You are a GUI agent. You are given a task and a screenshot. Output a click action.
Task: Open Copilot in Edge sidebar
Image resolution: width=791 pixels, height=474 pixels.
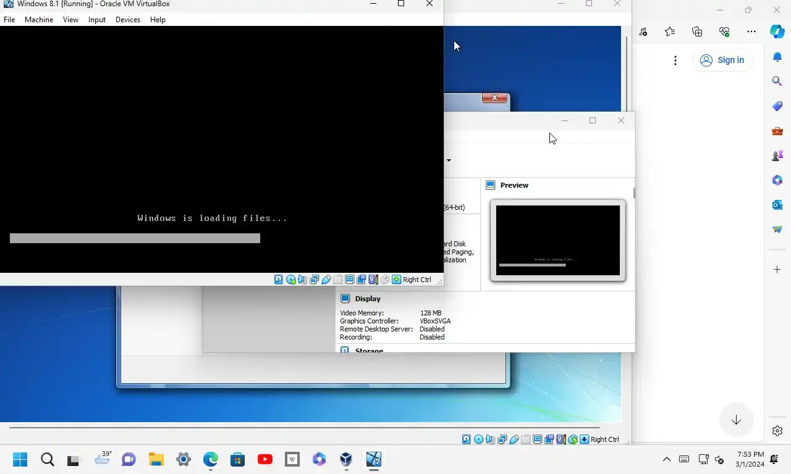[x=777, y=31]
